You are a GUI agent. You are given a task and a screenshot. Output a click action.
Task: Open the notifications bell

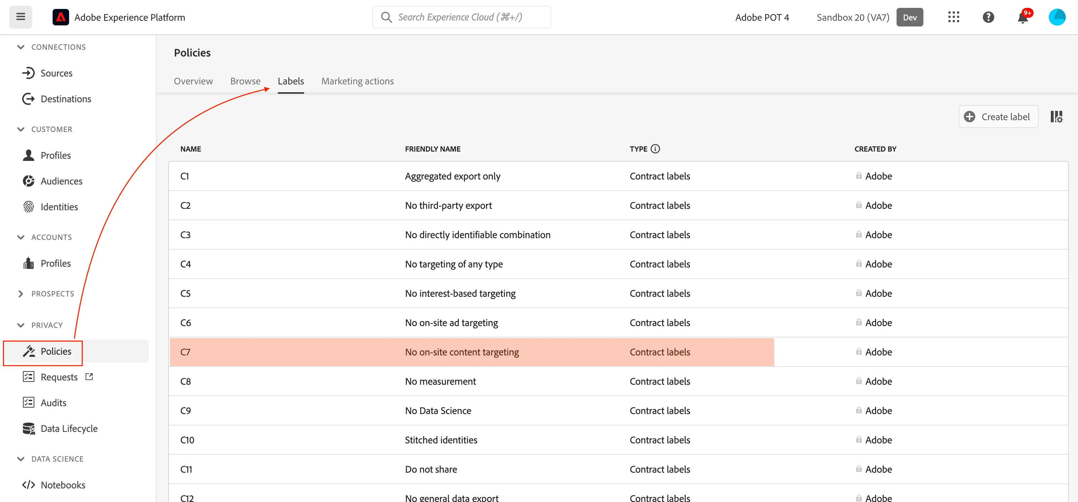coord(1023,17)
